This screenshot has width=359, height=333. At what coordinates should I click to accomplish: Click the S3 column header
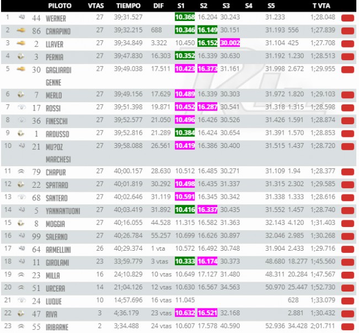click(x=226, y=6)
